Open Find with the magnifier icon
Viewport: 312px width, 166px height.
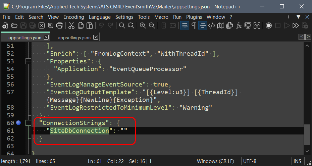pyautogui.click(x=122, y=25)
